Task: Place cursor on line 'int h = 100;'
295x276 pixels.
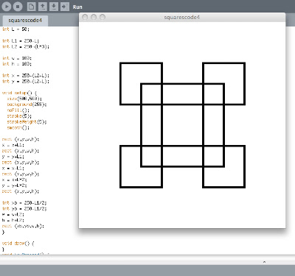Action: (x=17, y=64)
